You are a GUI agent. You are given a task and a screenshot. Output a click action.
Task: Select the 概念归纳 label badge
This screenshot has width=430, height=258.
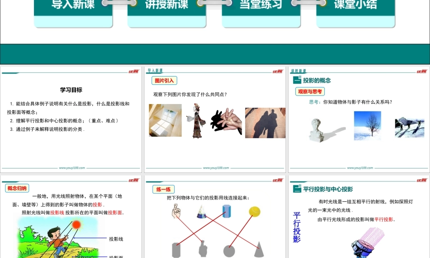tap(17, 188)
